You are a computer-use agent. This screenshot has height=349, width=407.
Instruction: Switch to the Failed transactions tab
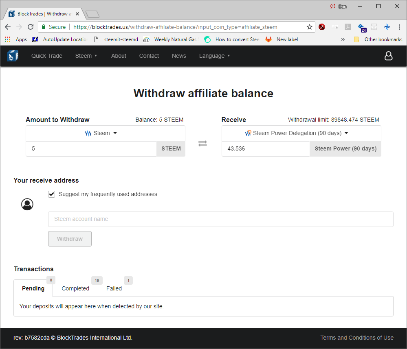[x=114, y=288]
